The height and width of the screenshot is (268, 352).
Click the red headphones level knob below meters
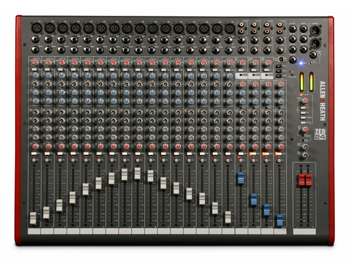point(304,101)
